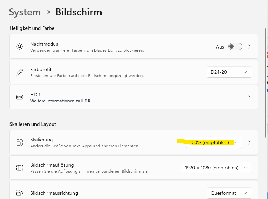Open the Farbprofil D24-20 dropdown
The image size is (268, 199).
click(x=229, y=72)
